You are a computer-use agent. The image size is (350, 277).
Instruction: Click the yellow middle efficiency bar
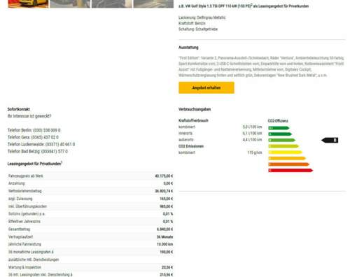286,152
